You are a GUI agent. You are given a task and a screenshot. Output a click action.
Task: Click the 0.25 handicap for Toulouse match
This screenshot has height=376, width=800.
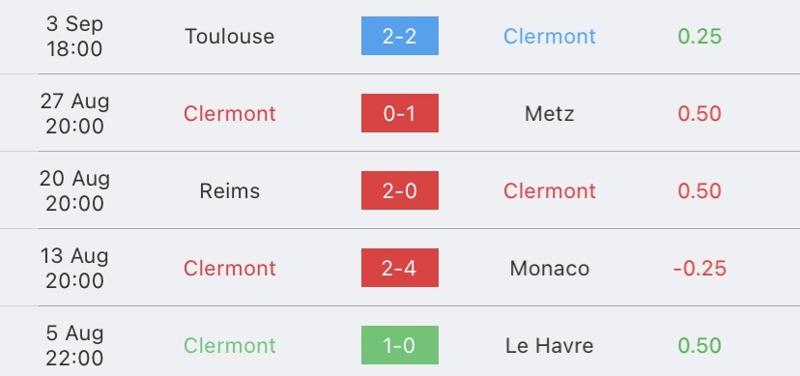(700, 36)
